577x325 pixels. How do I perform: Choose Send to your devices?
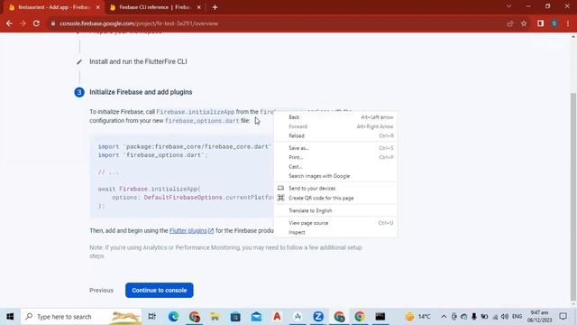335,189
